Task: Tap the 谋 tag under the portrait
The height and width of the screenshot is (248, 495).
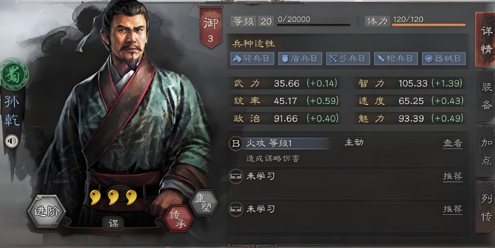Action: 114,223
